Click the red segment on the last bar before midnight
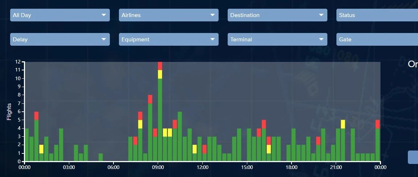 377,124
